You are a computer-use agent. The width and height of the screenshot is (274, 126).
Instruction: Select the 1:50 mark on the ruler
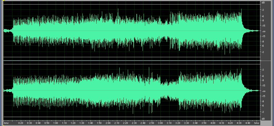click(99, 123)
